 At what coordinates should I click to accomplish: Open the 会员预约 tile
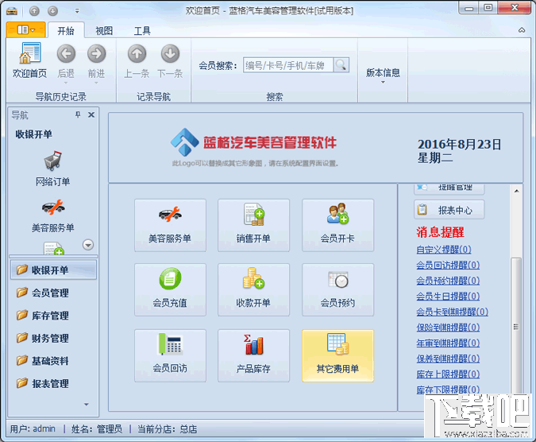(x=337, y=289)
